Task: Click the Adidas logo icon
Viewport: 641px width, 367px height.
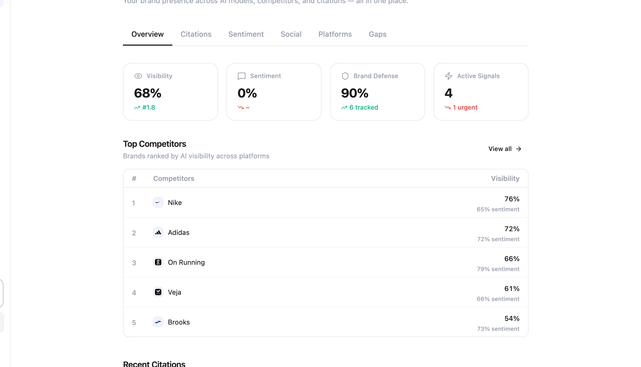Action: (158, 233)
